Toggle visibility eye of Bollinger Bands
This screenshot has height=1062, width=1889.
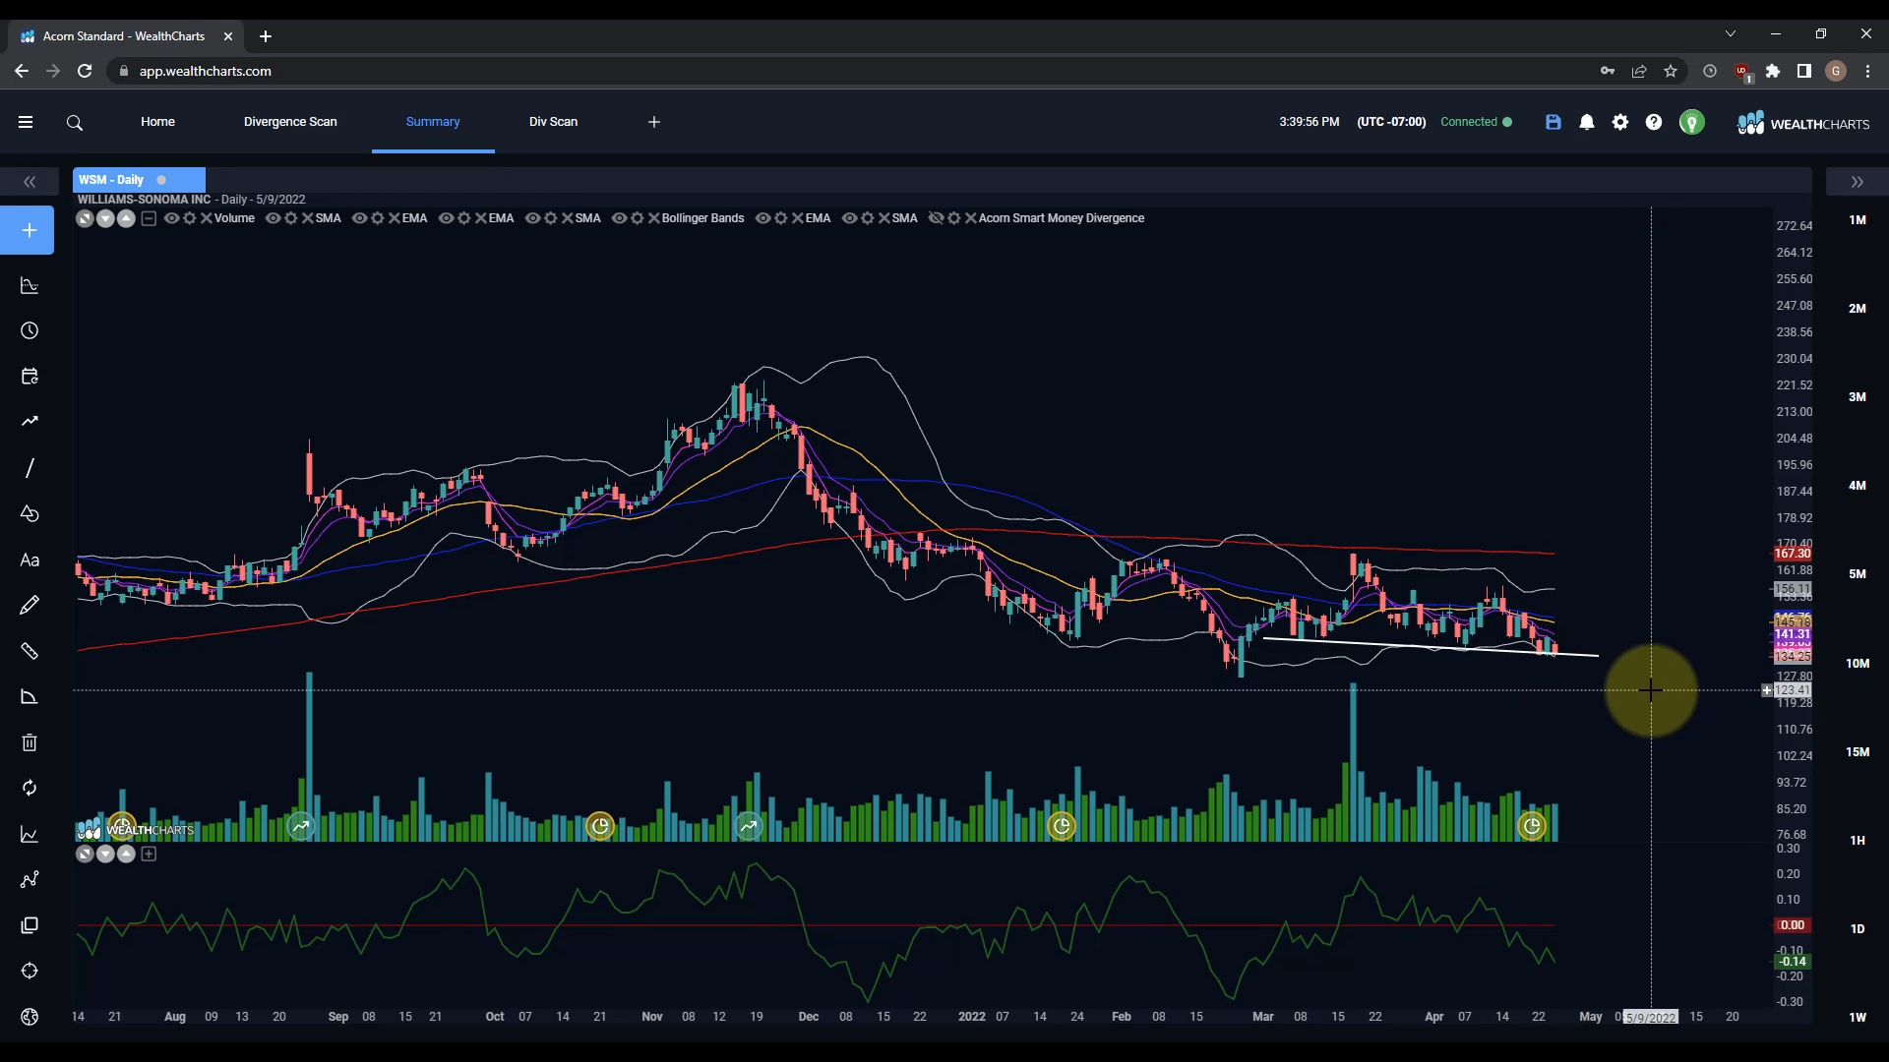pyautogui.click(x=619, y=218)
